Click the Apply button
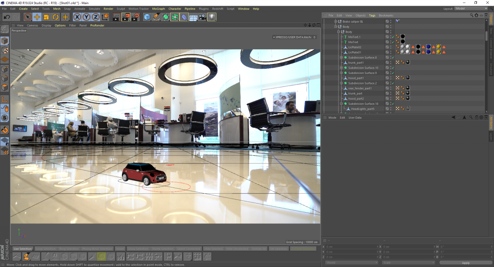Image resolution: width=494 pixels, height=267 pixels. click(466, 263)
